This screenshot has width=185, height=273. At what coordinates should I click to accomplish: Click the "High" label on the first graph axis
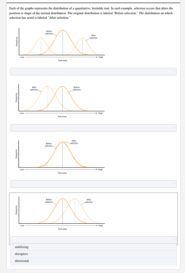(101, 56)
